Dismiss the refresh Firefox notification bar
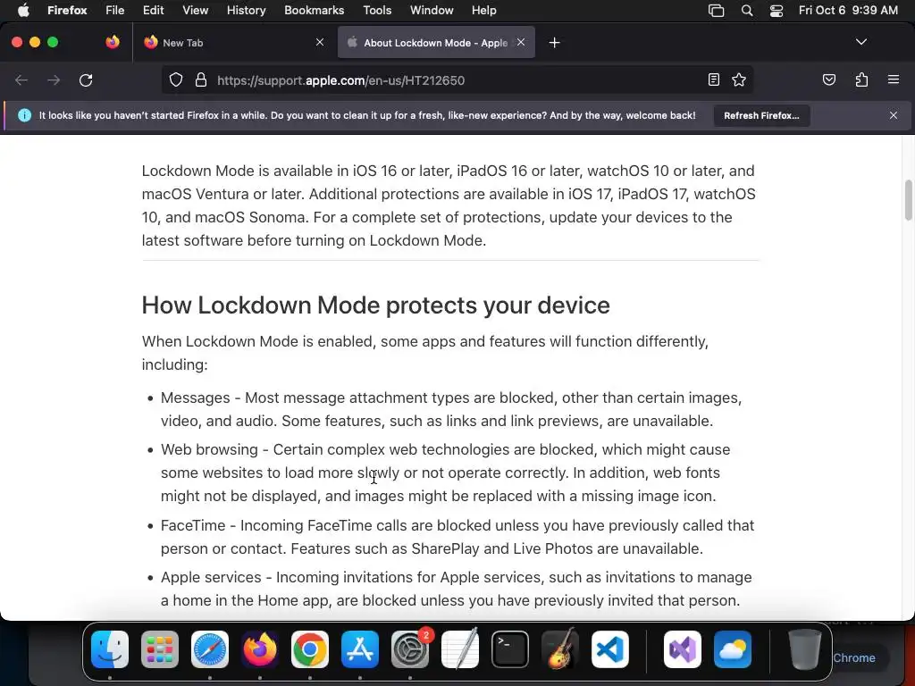The height and width of the screenshot is (686, 915). (x=894, y=115)
